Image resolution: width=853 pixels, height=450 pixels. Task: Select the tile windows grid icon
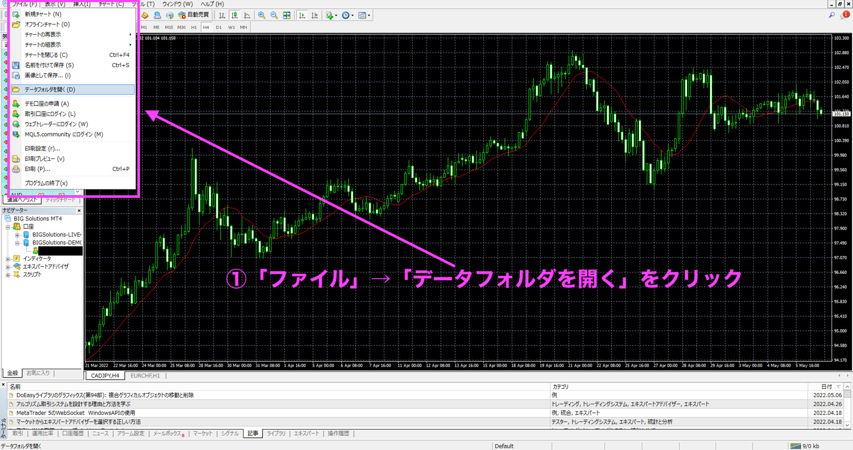287,15
